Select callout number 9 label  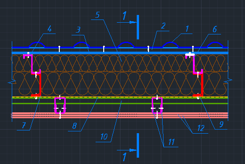(221, 124)
